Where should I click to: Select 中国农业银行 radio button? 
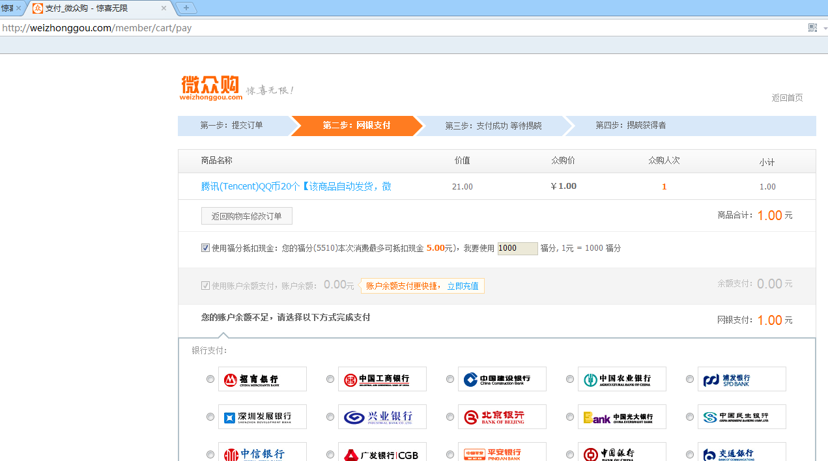(x=570, y=379)
